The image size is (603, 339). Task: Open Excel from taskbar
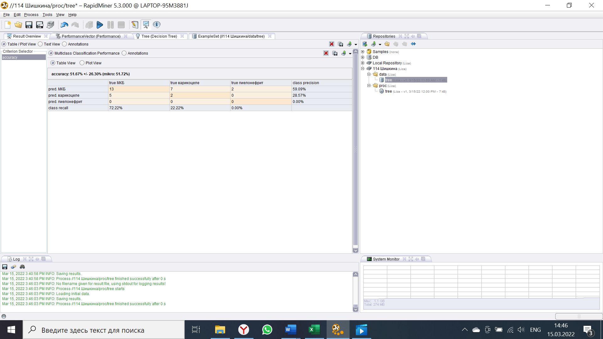coord(314,330)
